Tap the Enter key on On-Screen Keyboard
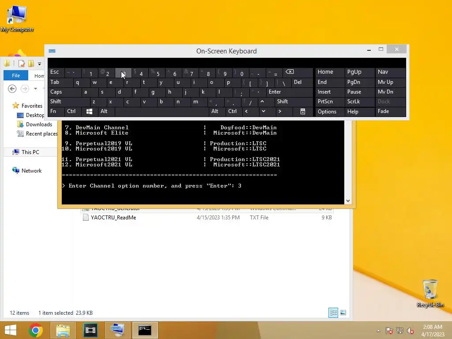 coord(290,92)
